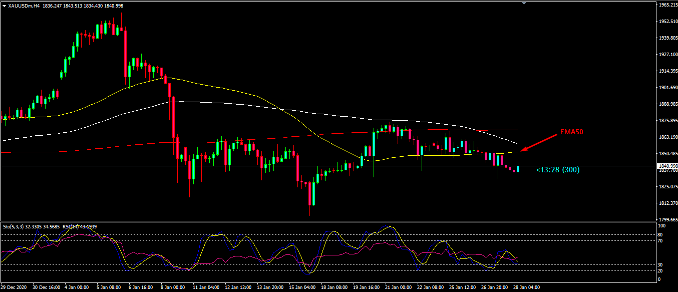This screenshot has width=678, height=292.
Task: Click the cyan 13:28 (300) countdown text
Action: (558, 170)
